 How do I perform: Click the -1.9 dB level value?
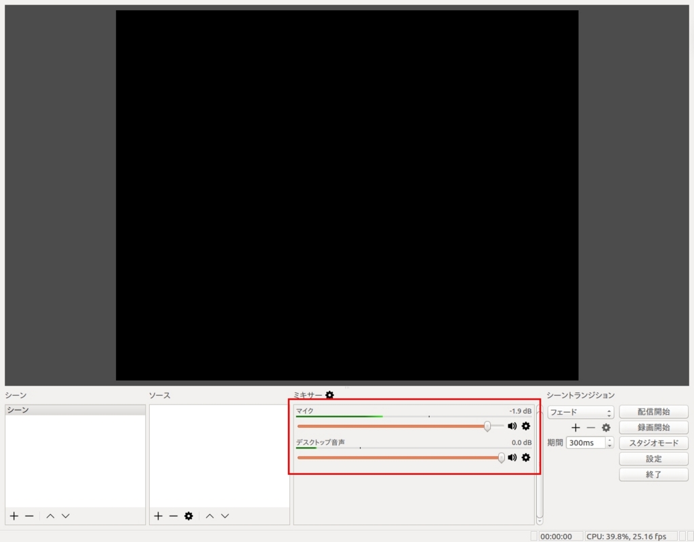click(x=520, y=411)
